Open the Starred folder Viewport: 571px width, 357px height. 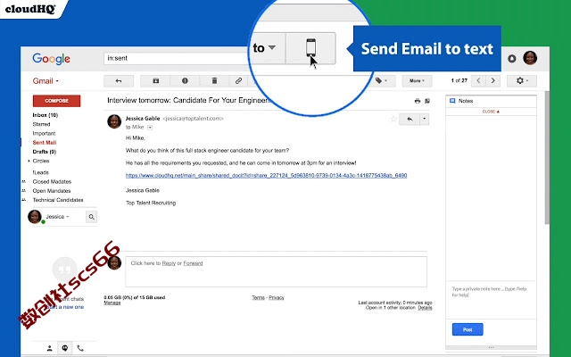coord(41,124)
